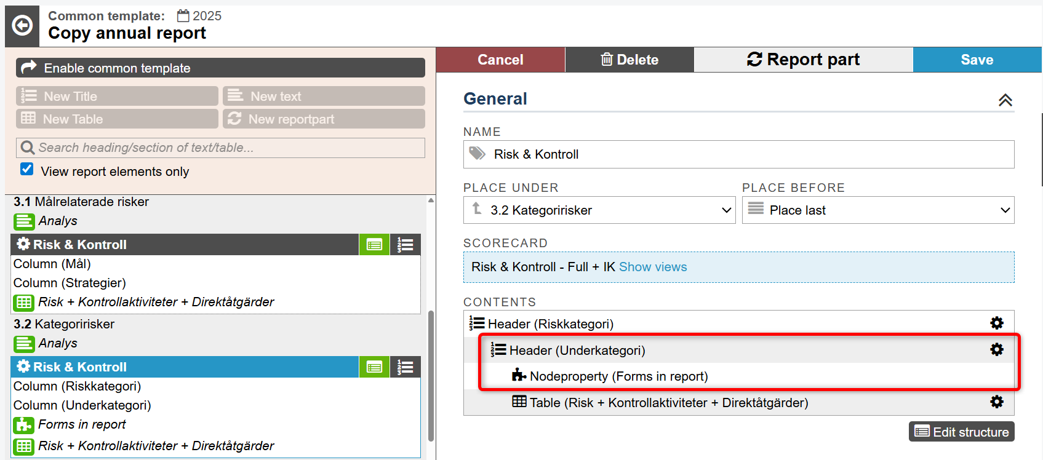Viewport: 1043px width, 460px height.
Task: Click the back arrow icon in the header
Action: [x=22, y=26]
